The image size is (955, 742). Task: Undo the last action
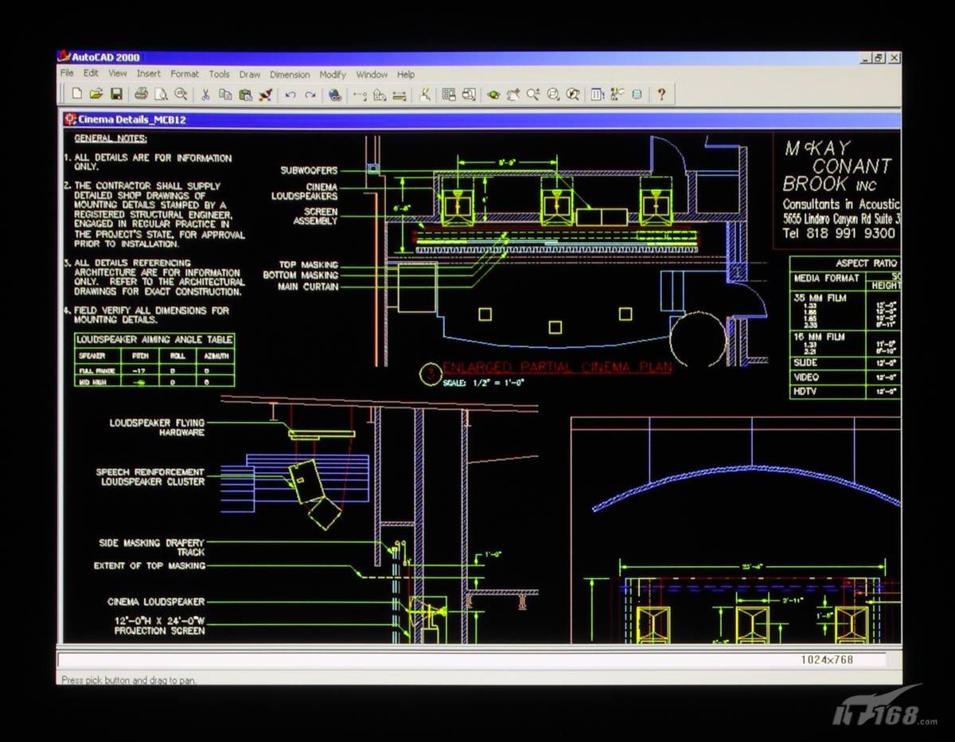click(290, 95)
